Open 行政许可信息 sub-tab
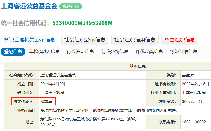The height and width of the screenshot is (131, 211). 80,52
